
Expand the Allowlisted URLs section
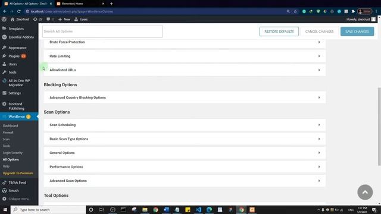click(185, 70)
